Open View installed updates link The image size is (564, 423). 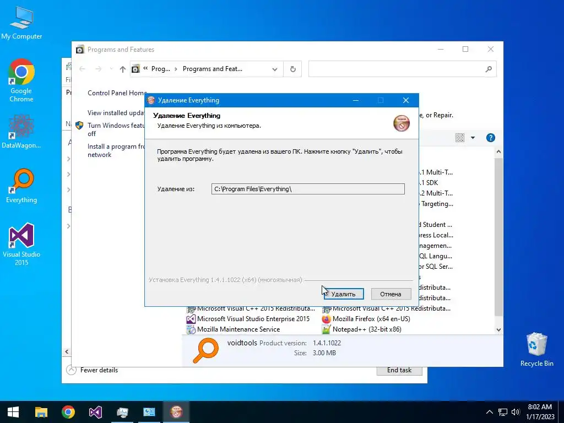click(x=116, y=112)
